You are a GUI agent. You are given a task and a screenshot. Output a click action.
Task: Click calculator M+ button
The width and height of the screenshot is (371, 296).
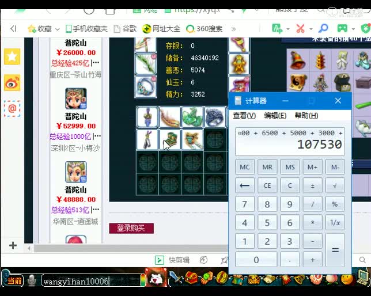pyautogui.click(x=312, y=167)
